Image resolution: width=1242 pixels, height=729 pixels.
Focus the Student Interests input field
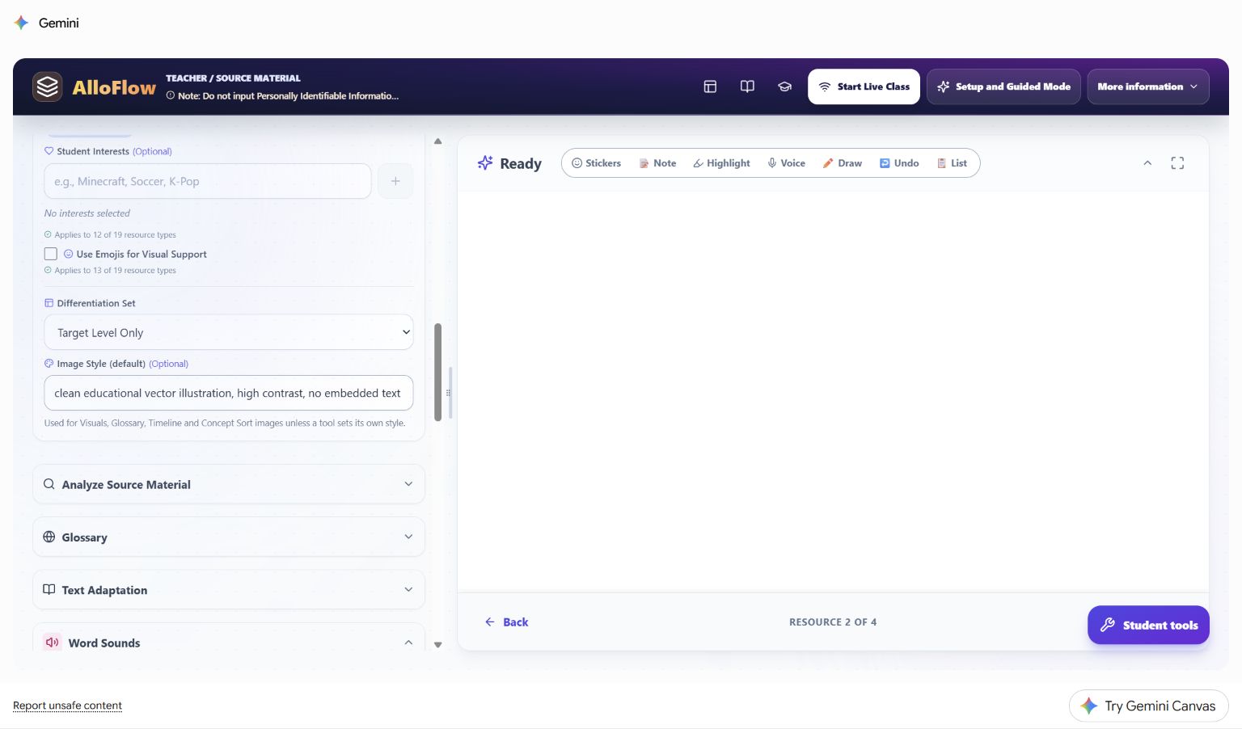[208, 181]
